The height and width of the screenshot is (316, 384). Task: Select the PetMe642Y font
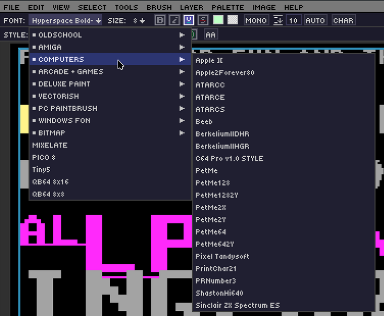click(x=284, y=244)
